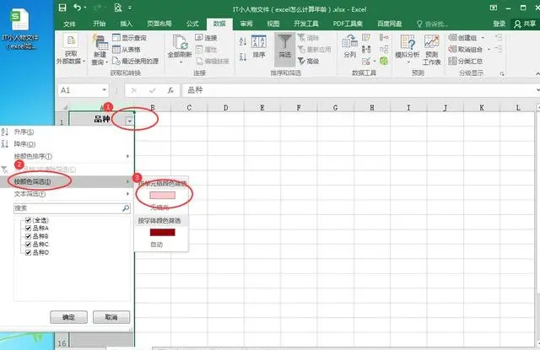
Task: Click the 分列 text-to-columns icon
Action: [x=349, y=46]
